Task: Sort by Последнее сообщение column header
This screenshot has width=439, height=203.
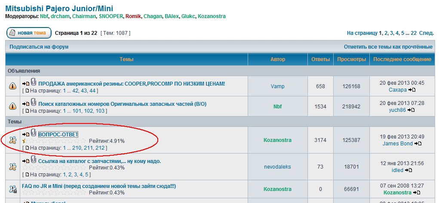Action: [402, 59]
